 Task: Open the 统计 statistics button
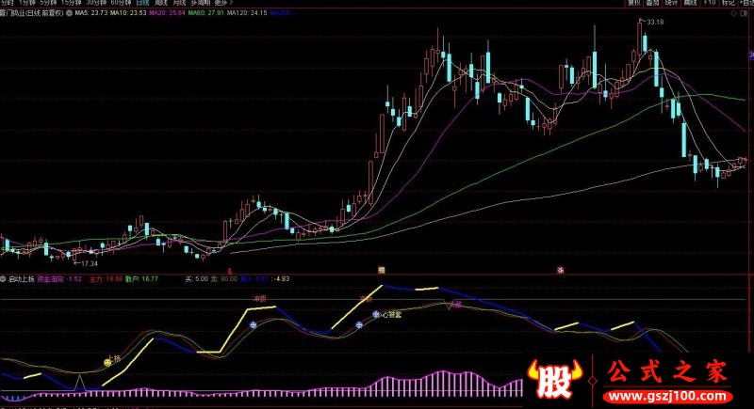[x=671, y=3]
